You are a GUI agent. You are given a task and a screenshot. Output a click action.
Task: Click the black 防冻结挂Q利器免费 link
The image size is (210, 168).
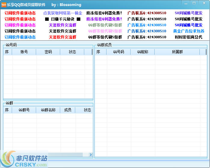coord(104,13)
